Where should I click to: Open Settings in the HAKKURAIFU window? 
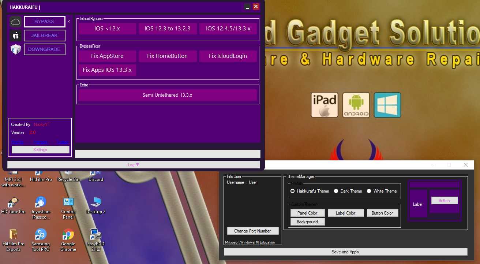pyautogui.click(x=40, y=150)
